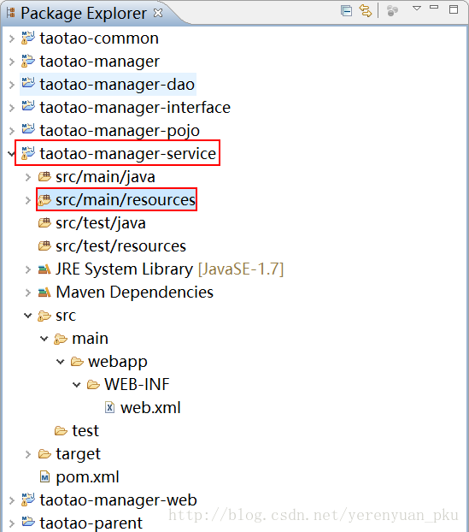The width and height of the screenshot is (469, 532).
Task: Select the taotao-common project label
Action: 99,38
